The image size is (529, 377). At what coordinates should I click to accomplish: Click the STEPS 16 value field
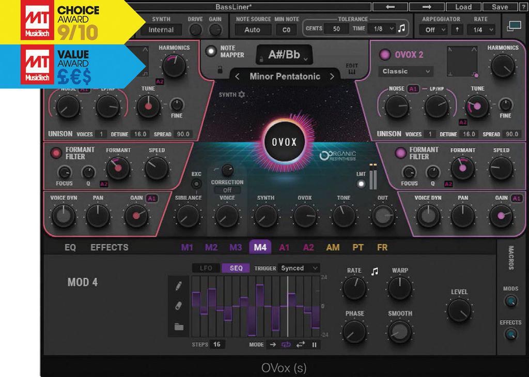pos(216,344)
